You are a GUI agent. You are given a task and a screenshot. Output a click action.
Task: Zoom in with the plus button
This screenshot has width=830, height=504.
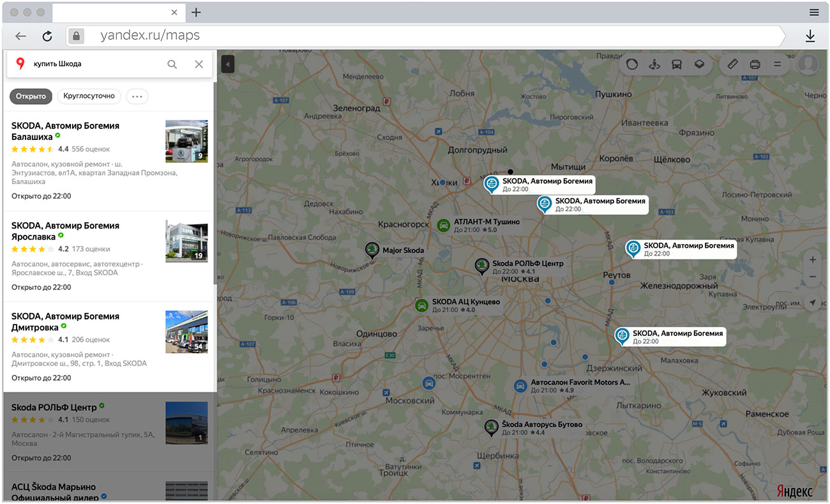[812, 260]
